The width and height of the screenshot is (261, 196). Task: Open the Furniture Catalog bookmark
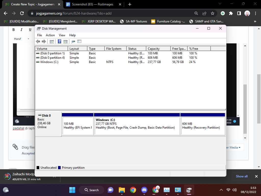click(x=168, y=21)
